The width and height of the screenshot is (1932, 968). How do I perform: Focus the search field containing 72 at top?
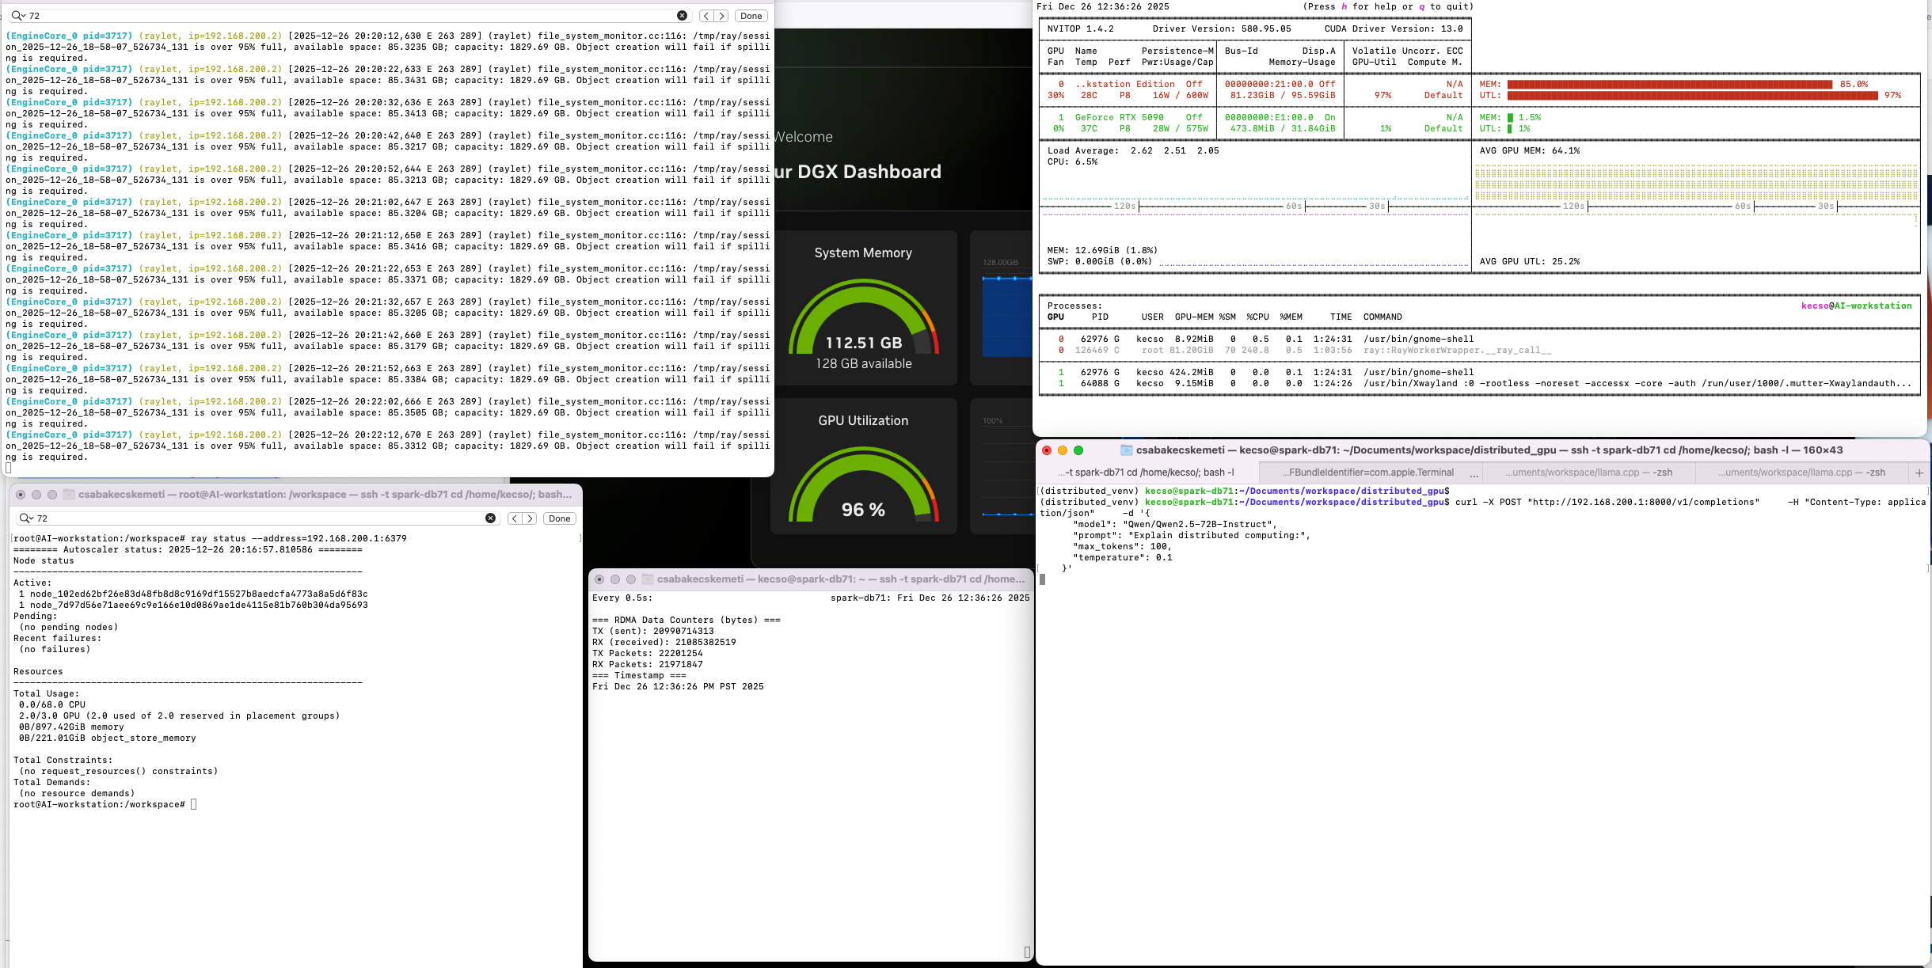point(348,16)
